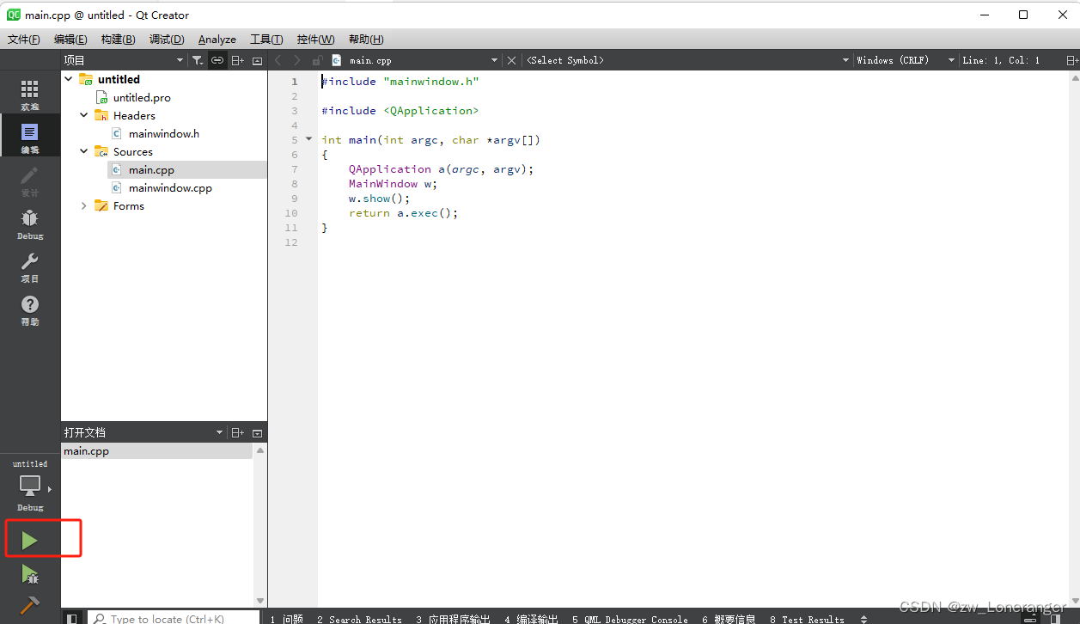Screen dimensions: 1080x624
Task: Show the 2 Search Results pane
Action: tap(359, 619)
